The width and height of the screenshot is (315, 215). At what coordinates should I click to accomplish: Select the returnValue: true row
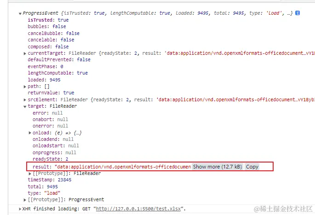[x=51, y=93]
